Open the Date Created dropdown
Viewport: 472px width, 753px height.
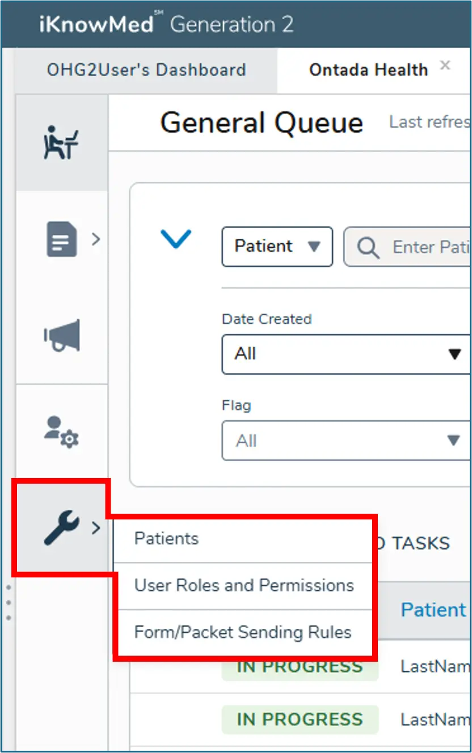[x=346, y=354]
